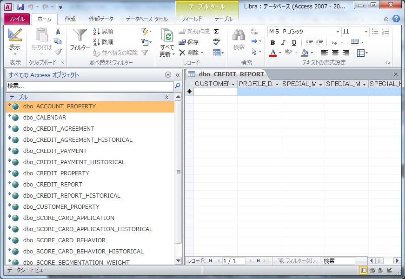Click the bullet list icon
405x279 pixels.
pyautogui.click(x=375, y=32)
